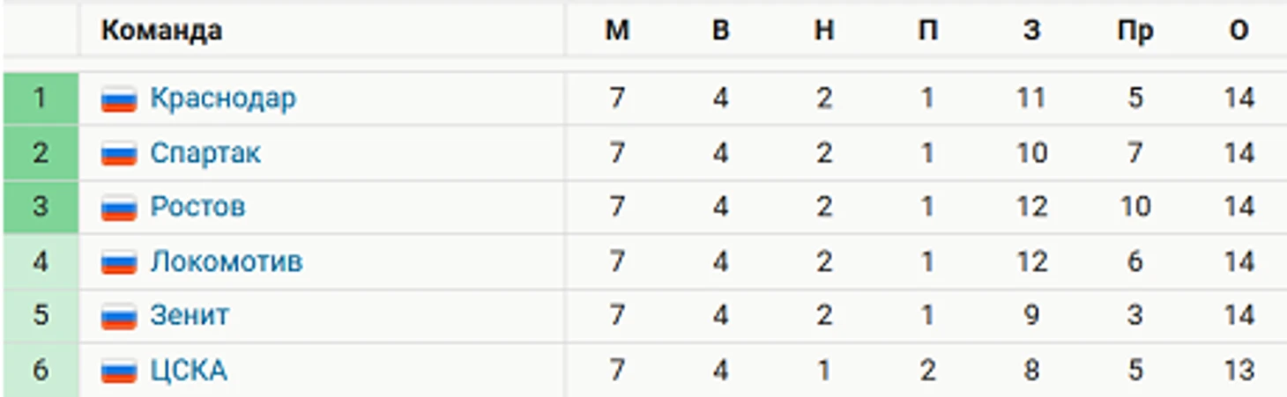
Task: Sort by draws Н column header
Action: (824, 31)
